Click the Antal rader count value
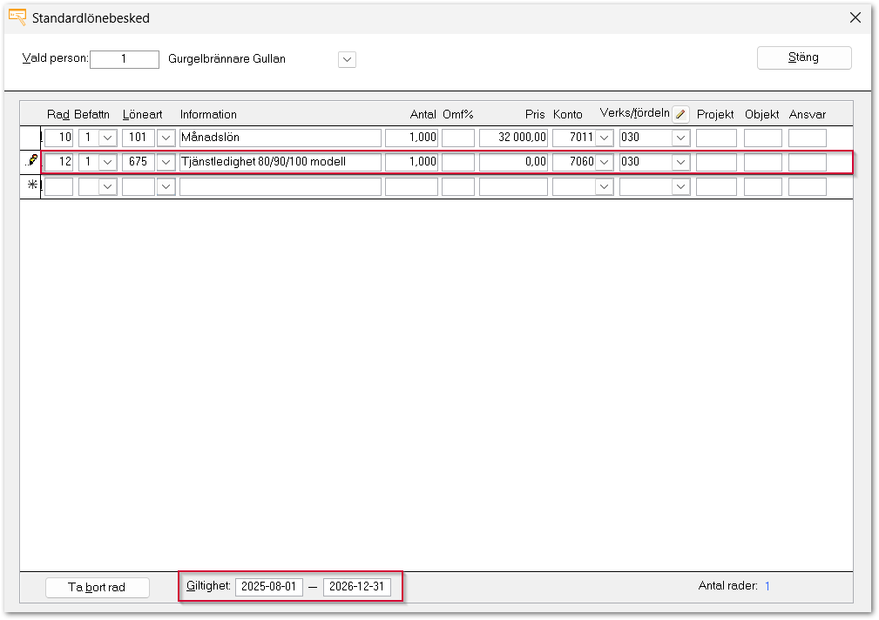The width and height of the screenshot is (879, 620). click(767, 586)
